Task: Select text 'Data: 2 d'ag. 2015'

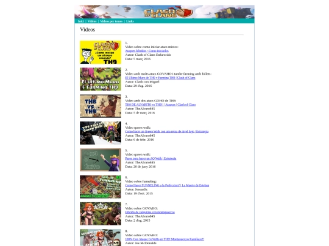Action: coord(138,220)
